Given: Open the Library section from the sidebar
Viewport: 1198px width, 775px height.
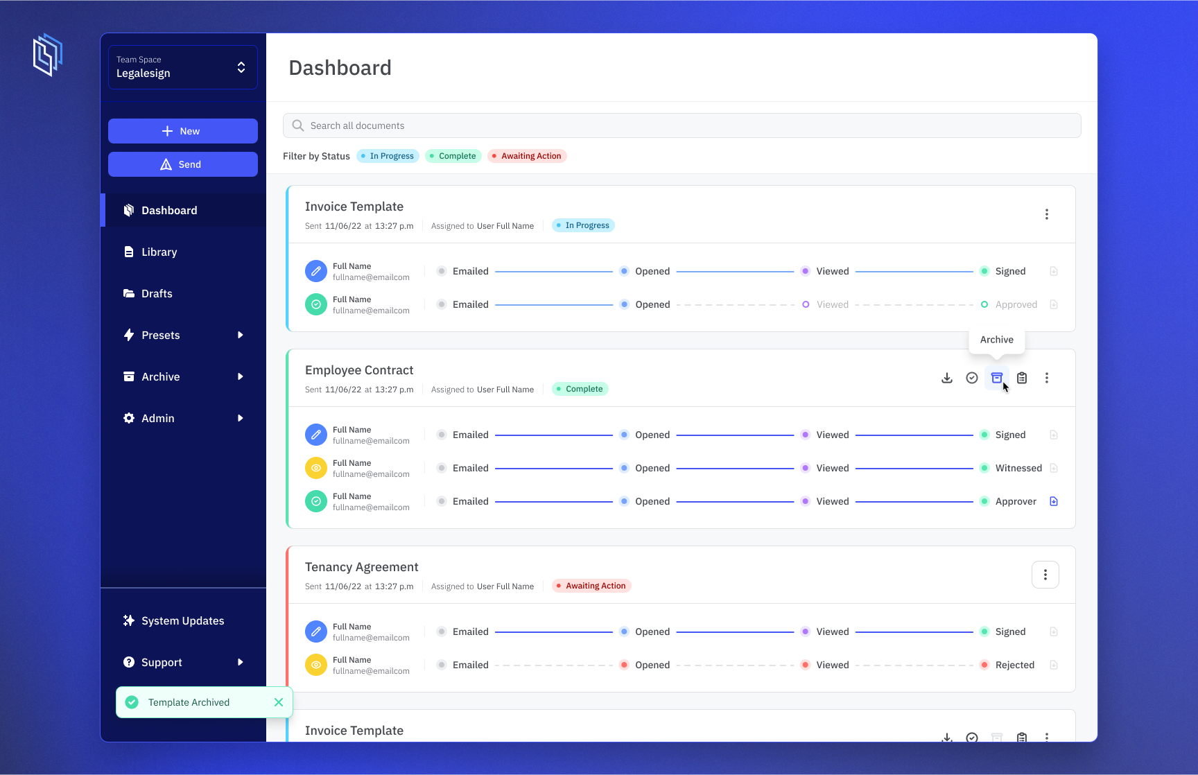Looking at the screenshot, I should pyautogui.click(x=159, y=252).
